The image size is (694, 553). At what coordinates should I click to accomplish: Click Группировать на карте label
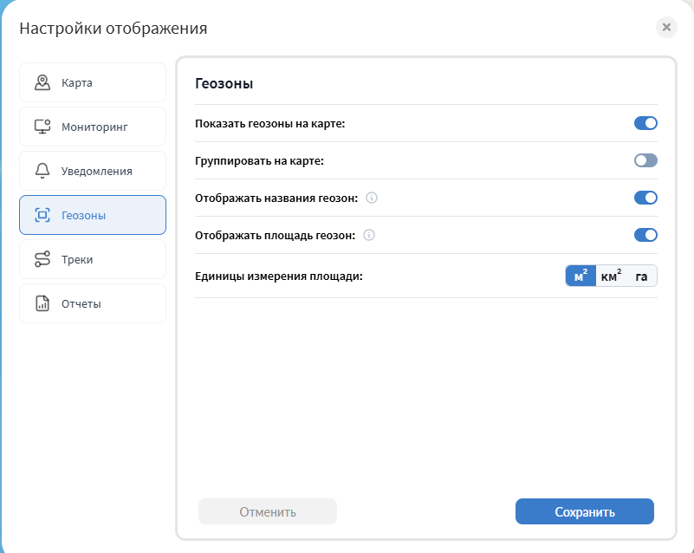[x=259, y=160]
